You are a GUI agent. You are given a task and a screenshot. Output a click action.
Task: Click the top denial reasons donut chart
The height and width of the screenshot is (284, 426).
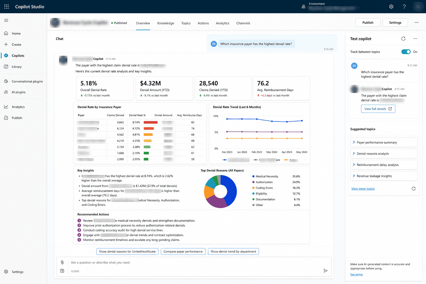tap(220, 191)
